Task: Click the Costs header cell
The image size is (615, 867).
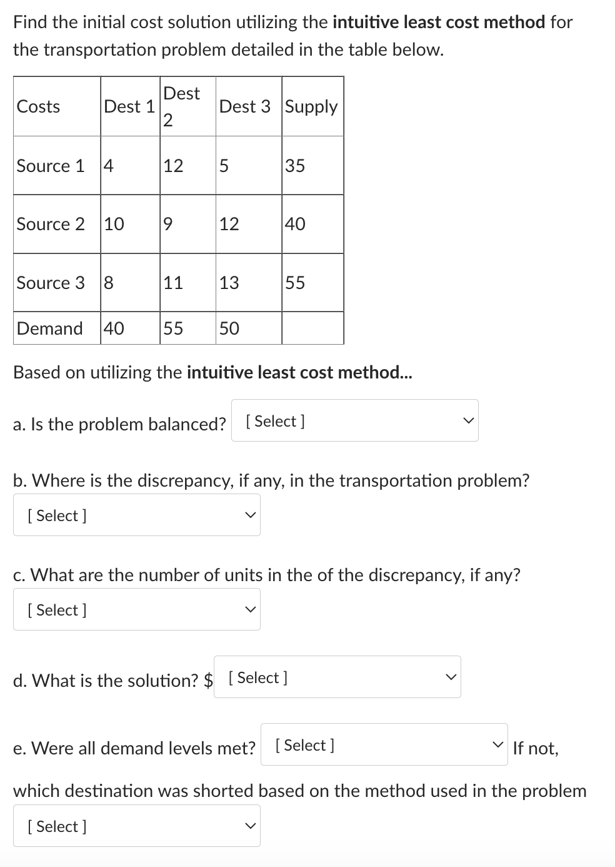Action: pyautogui.click(x=37, y=106)
